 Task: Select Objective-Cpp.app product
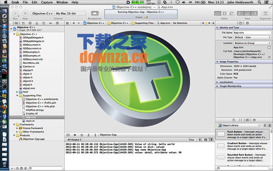[34, 139]
